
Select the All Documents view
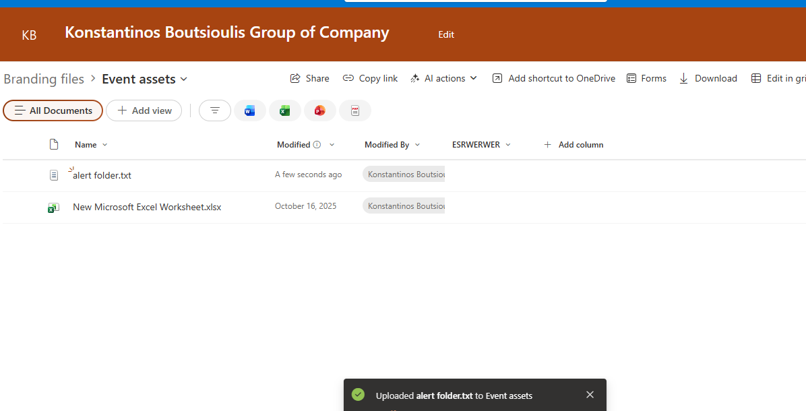coord(53,110)
